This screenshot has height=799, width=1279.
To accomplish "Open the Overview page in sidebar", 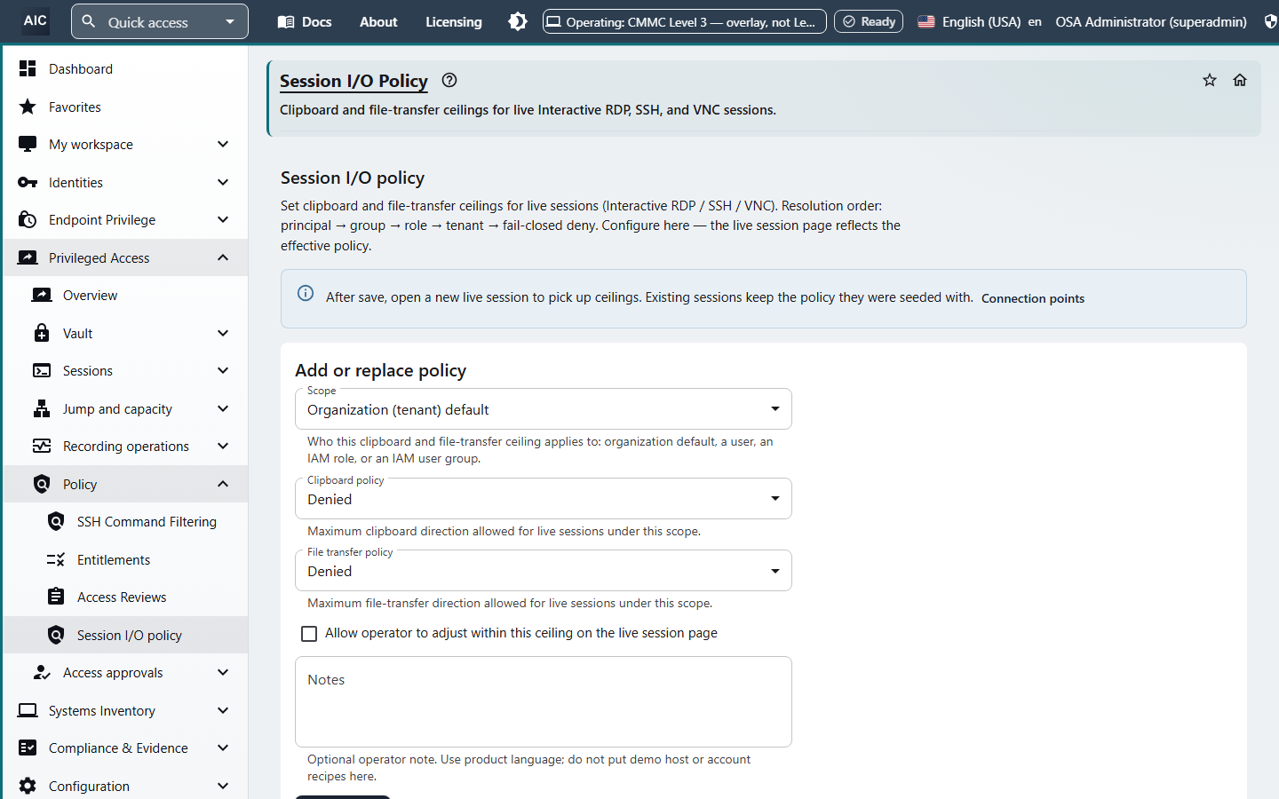I will tap(125, 296).
